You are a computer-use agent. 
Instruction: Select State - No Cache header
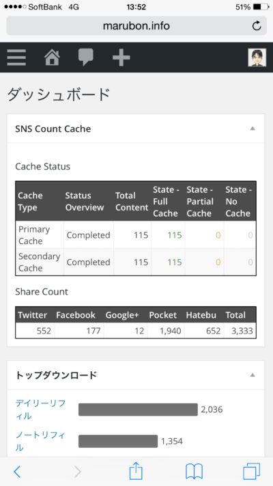click(x=238, y=202)
